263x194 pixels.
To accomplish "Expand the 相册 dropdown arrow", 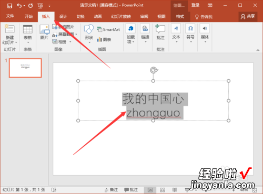I will [x=70, y=42].
